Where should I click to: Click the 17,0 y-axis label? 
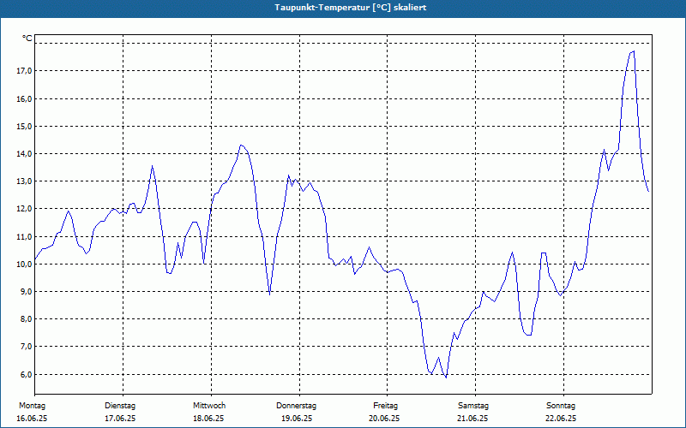tap(24, 71)
